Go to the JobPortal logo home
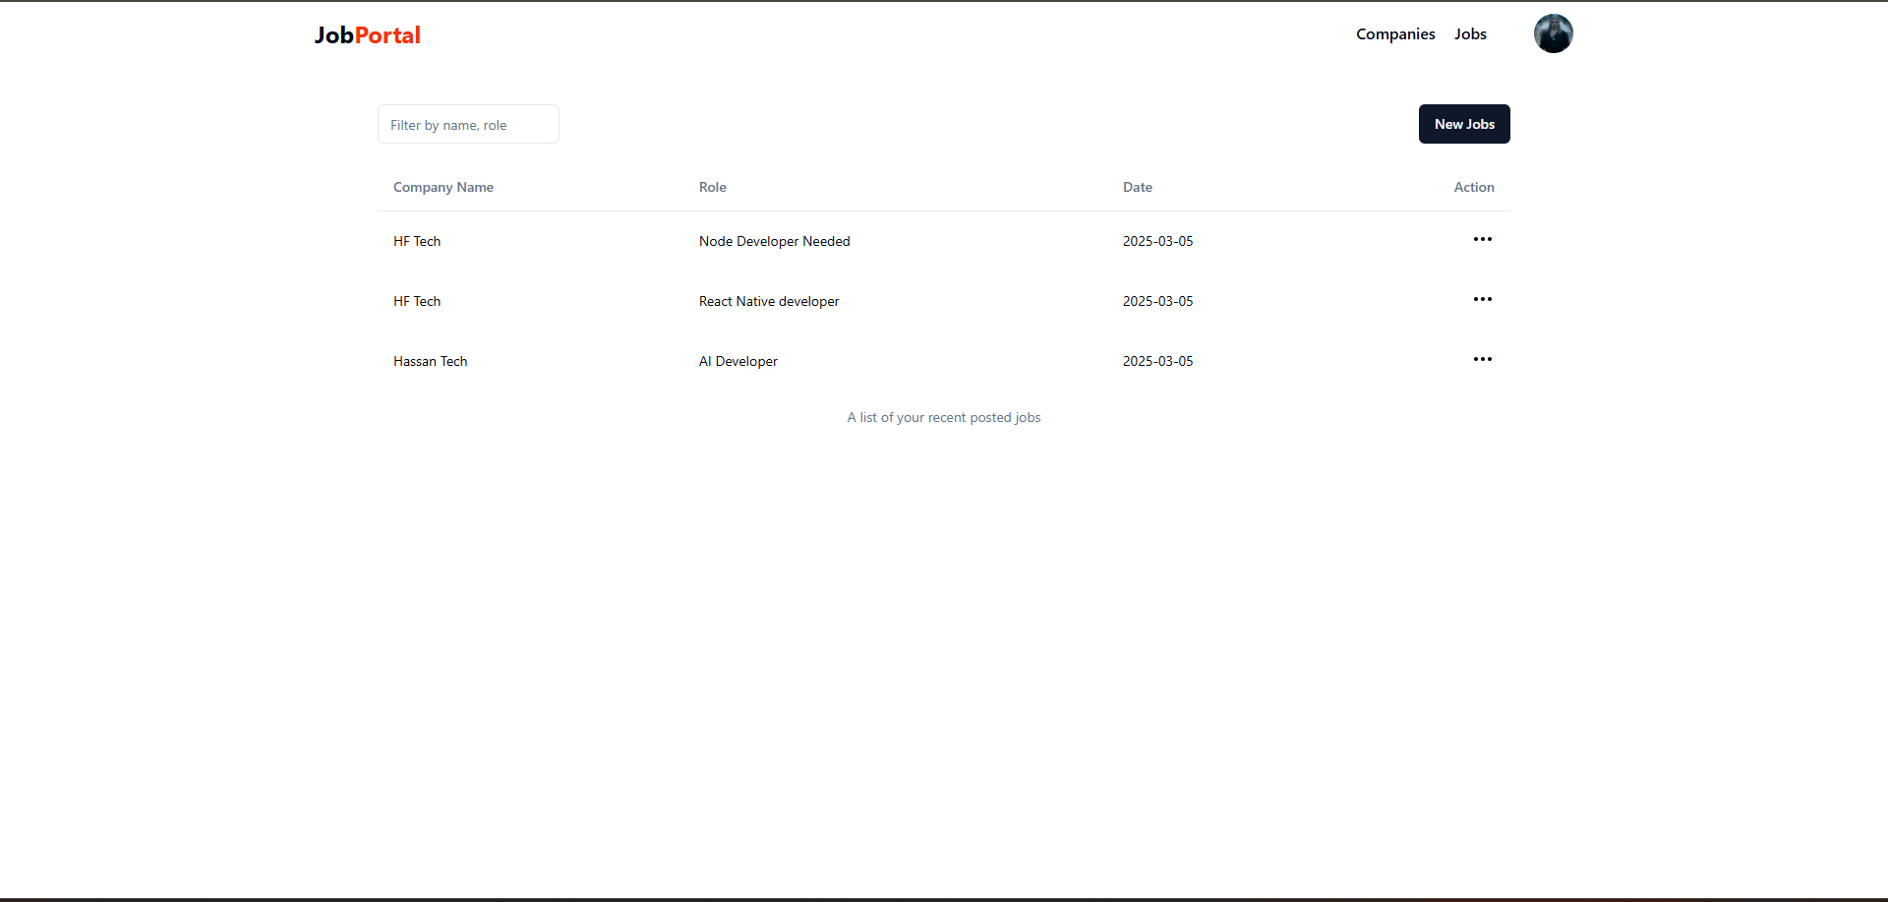 [367, 35]
